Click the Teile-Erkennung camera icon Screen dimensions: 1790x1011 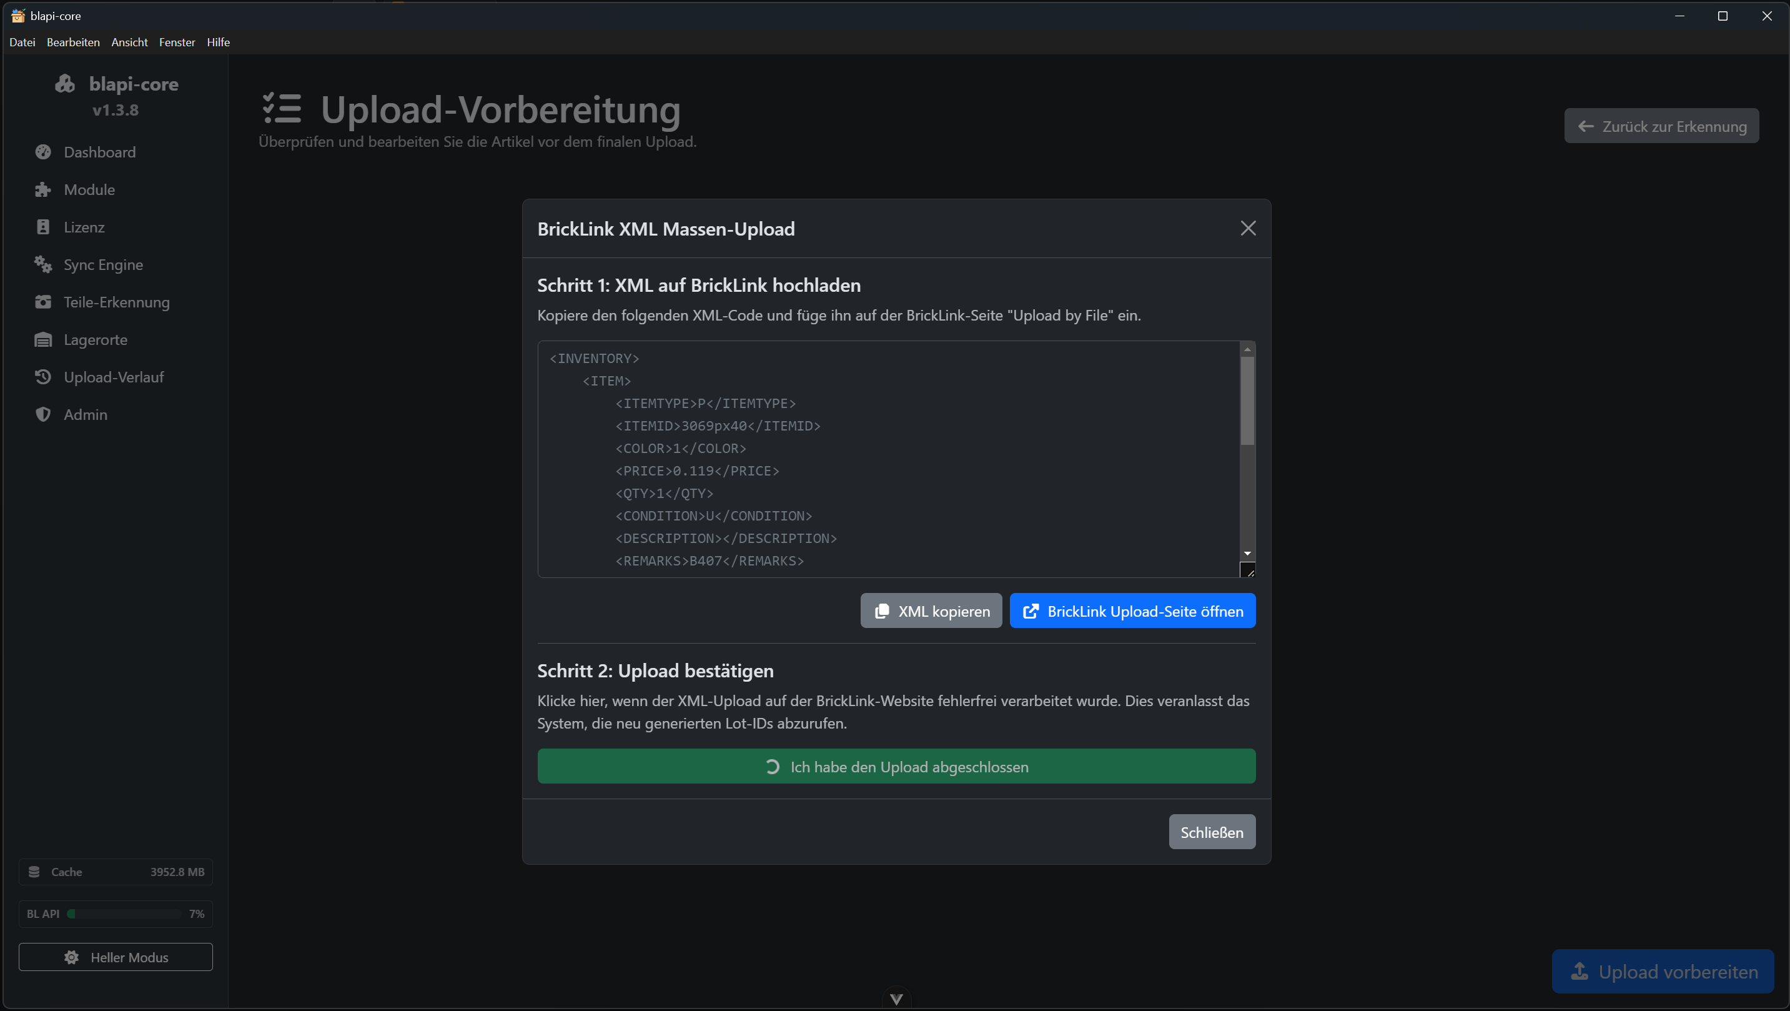[x=43, y=302]
